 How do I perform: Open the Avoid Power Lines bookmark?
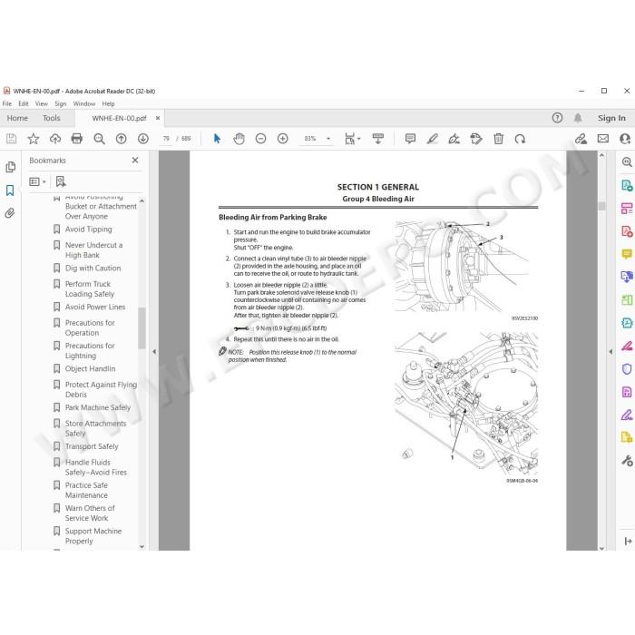tap(94, 307)
